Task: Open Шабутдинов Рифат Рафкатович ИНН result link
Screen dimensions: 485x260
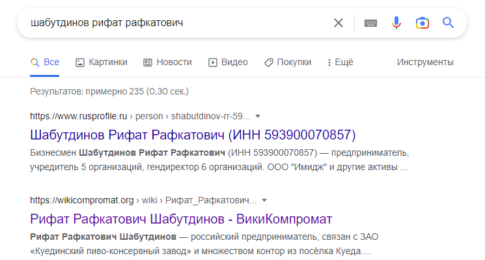Action: (193, 135)
